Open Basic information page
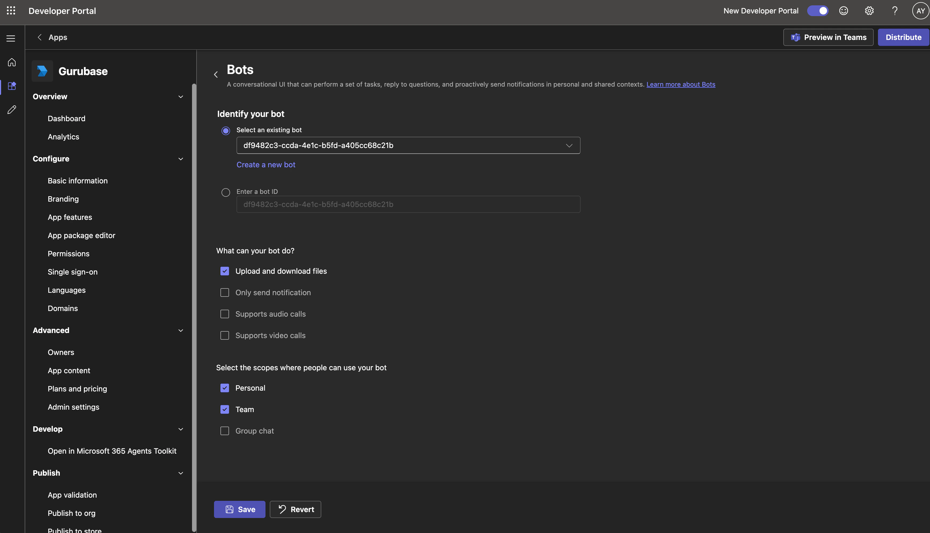 click(x=77, y=181)
